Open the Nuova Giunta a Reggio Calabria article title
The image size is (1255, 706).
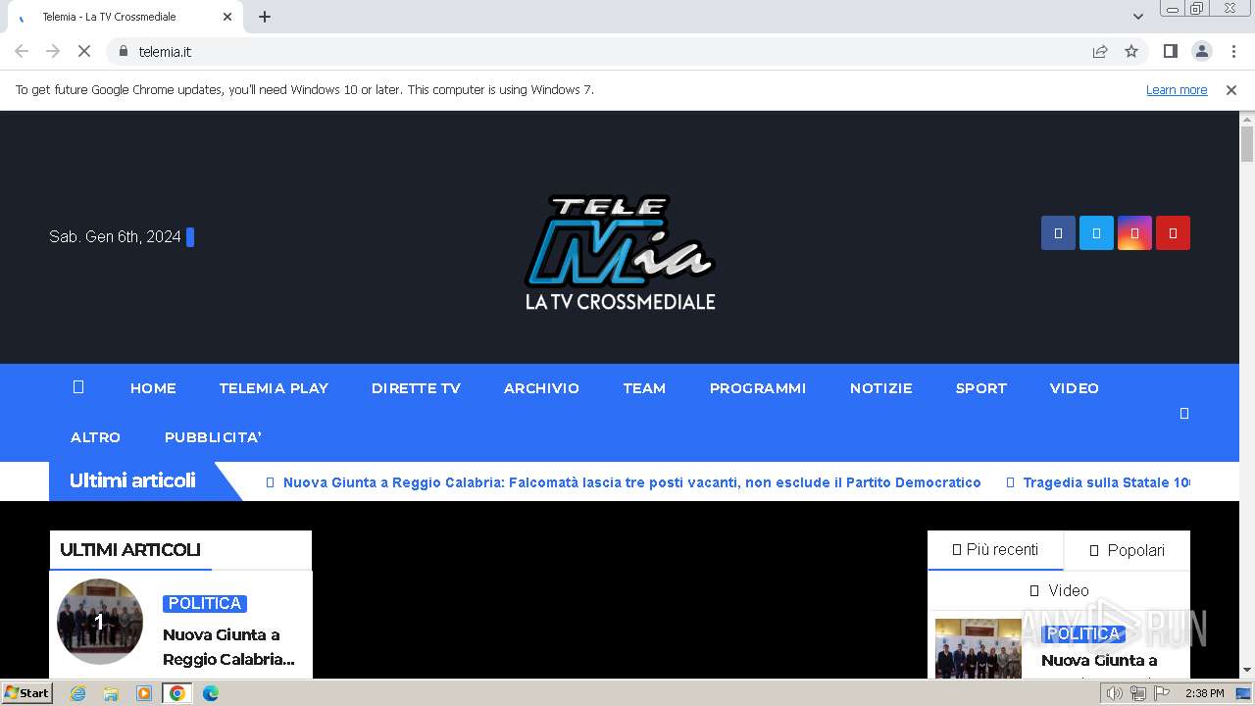pyautogui.click(x=228, y=647)
